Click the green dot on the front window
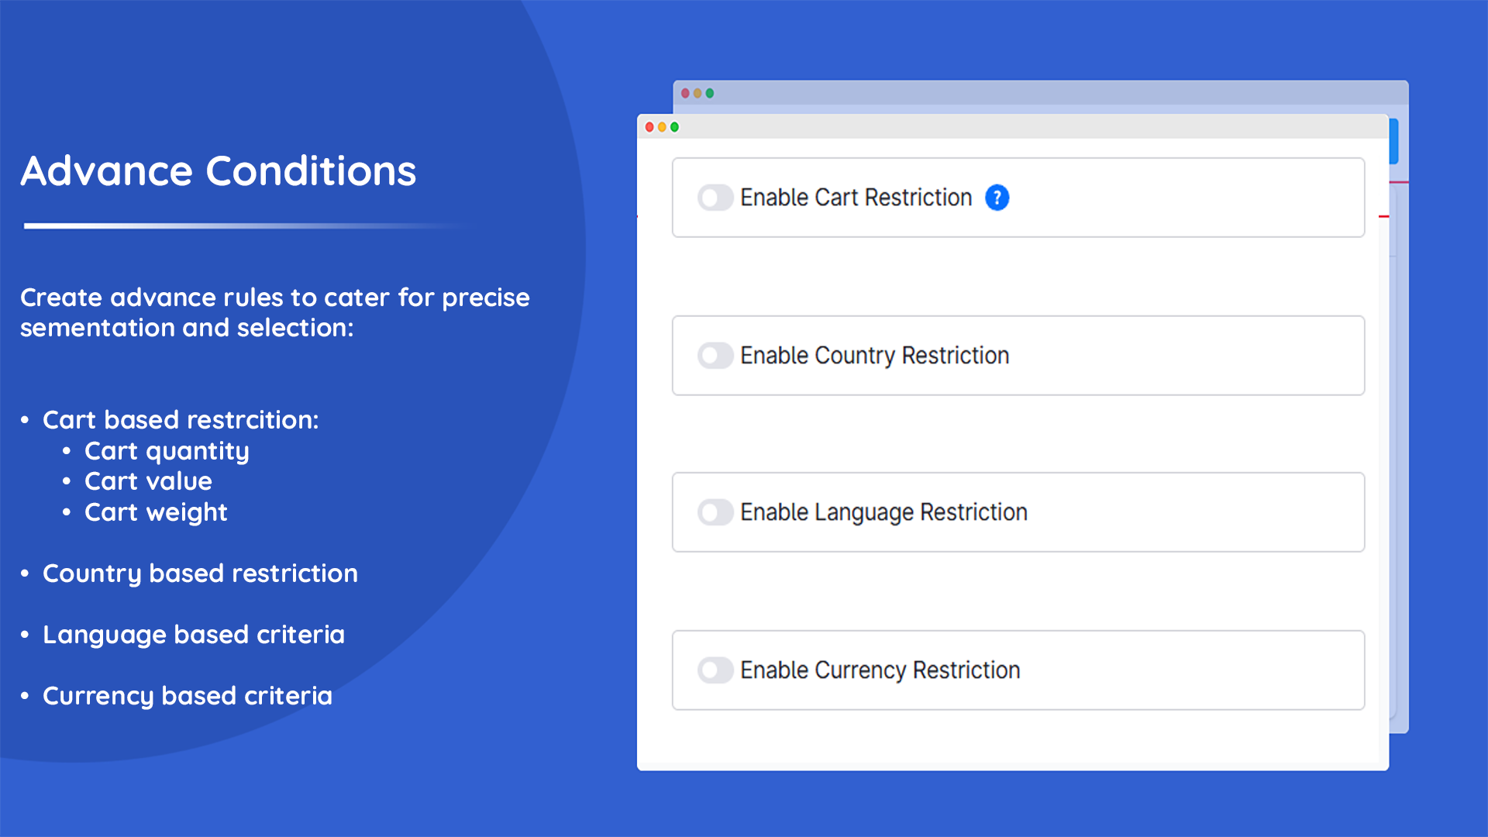This screenshot has height=837, width=1488. pyautogui.click(x=674, y=127)
